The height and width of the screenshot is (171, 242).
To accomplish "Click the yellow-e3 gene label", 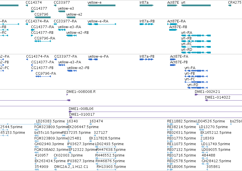I will (x=66, y=9).
